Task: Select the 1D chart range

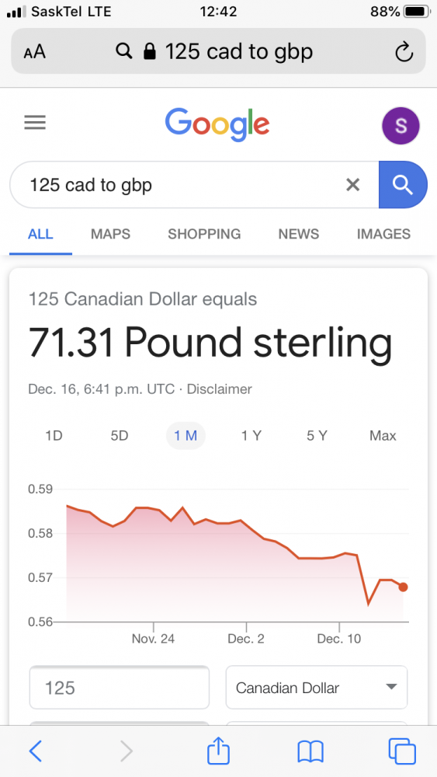Action: [x=54, y=436]
